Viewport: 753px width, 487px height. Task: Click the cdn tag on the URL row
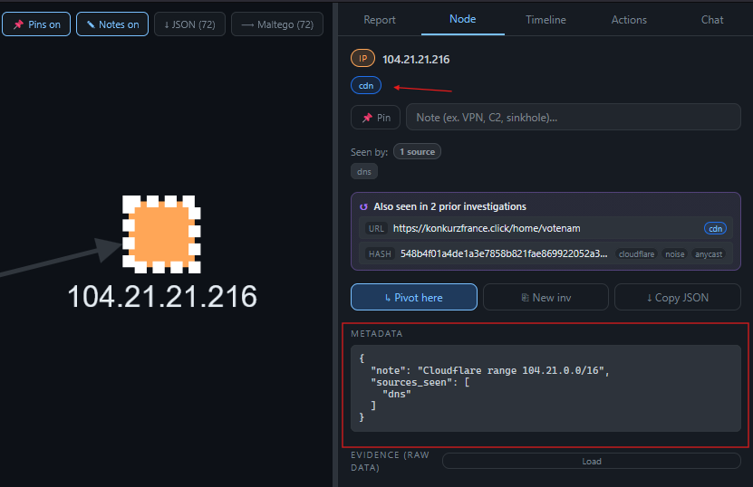[715, 229]
